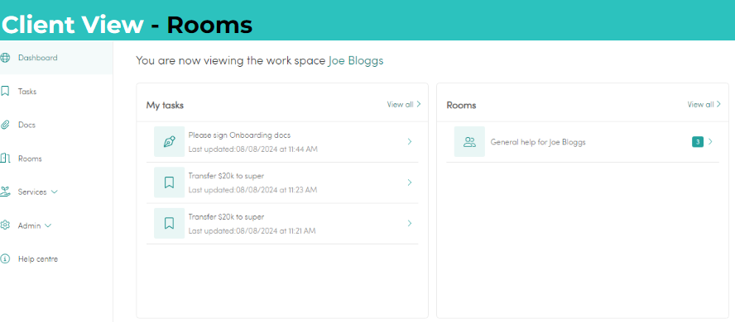Click the Services hand-plant icon
This screenshot has width=735, height=322.
5,192
